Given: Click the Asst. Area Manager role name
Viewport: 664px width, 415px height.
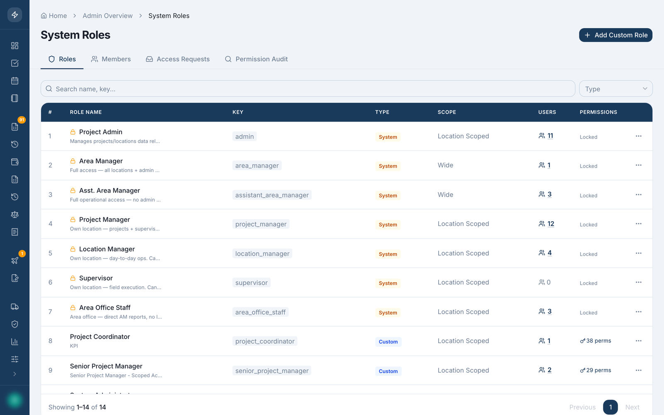Looking at the screenshot, I should point(110,190).
